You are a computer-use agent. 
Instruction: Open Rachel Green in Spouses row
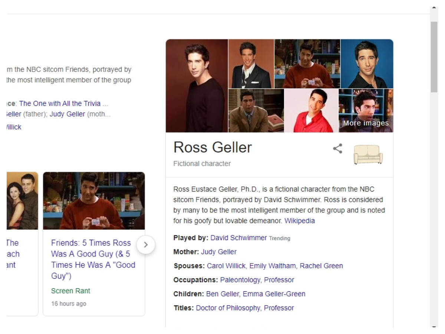click(x=321, y=266)
